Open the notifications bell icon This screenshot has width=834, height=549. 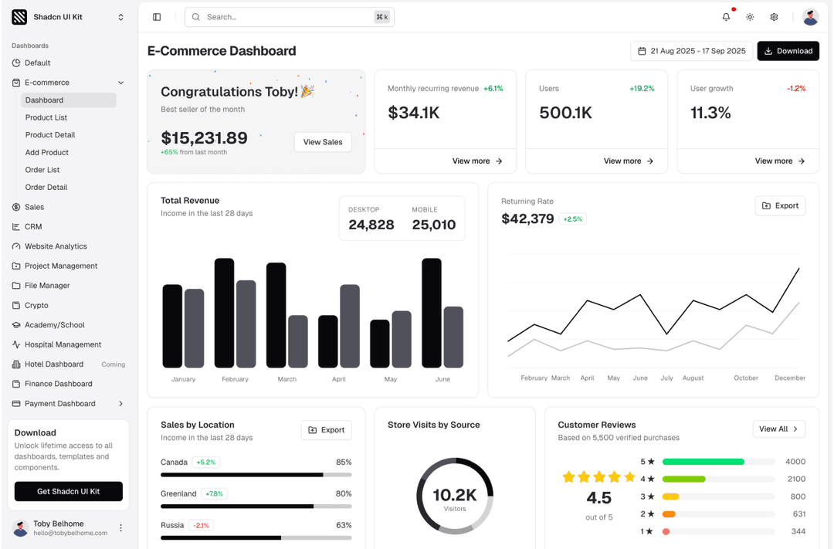coord(725,16)
